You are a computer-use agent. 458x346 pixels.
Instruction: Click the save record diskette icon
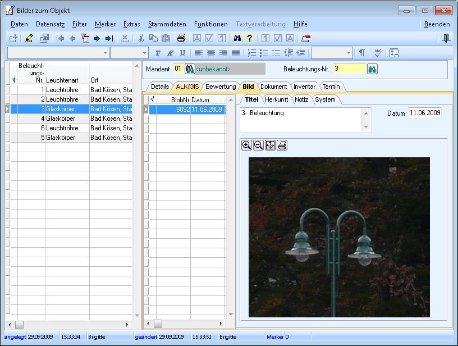pos(44,38)
